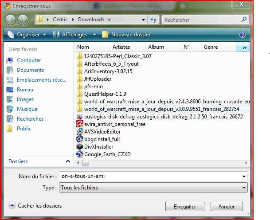Click the refresh icon next to address bar

[x=153, y=20]
